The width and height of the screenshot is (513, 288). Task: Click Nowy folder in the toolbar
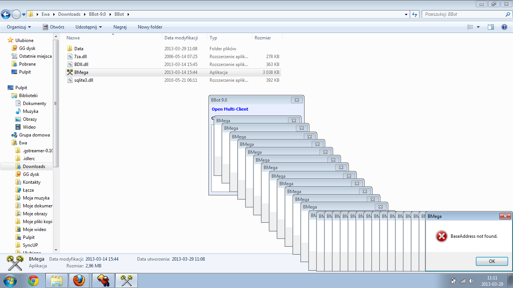tap(150, 27)
